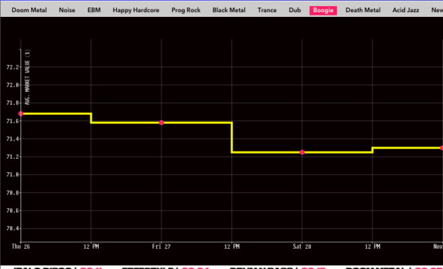This screenshot has width=443, height=269.
Task: Click the Avg. Market Value axis title
Action: tap(28, 77)
